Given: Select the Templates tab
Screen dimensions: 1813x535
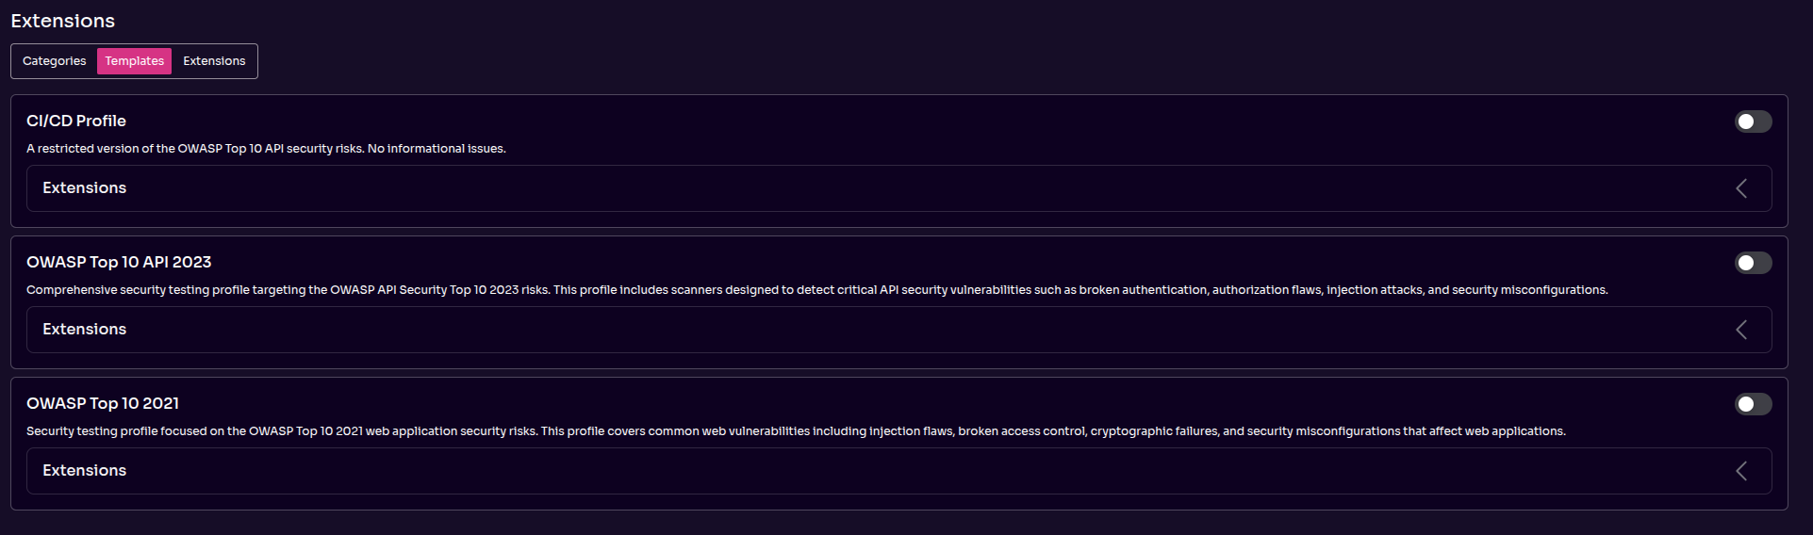Looking at the screenshot, I should click(x=134, y=61).
